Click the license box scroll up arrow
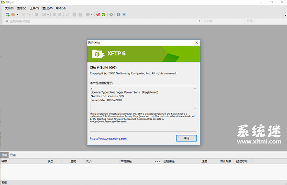Viewport: 287px width, 185px height. (x=195, y=89)
